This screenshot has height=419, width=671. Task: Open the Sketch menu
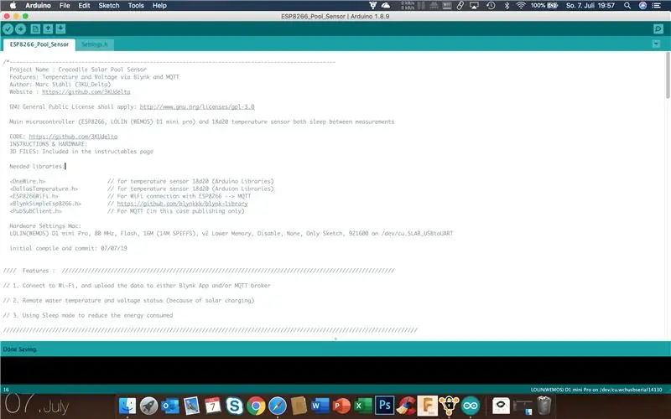coord(109,6)
